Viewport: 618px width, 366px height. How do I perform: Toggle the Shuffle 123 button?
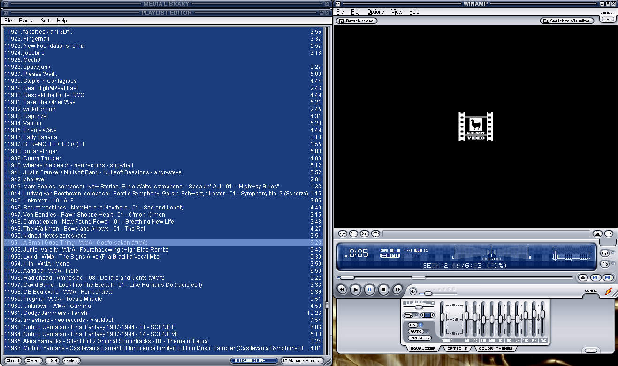click(x=604, y=264)
